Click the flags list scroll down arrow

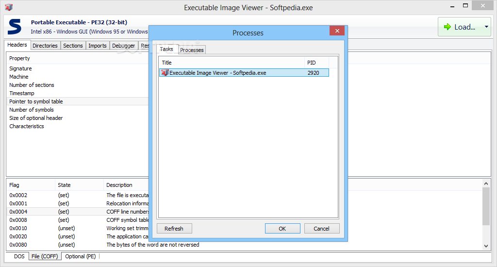pos(486,246)
